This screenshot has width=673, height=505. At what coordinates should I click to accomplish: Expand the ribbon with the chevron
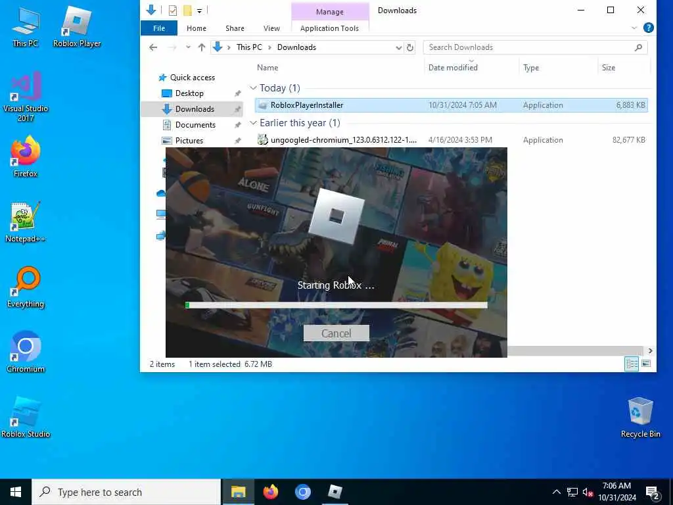pos(634,28)
